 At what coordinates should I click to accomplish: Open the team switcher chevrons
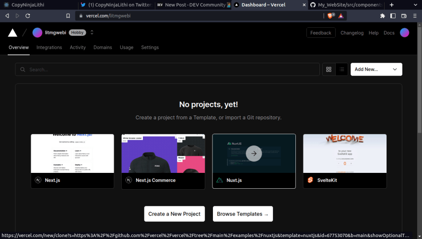coord(92,33)
